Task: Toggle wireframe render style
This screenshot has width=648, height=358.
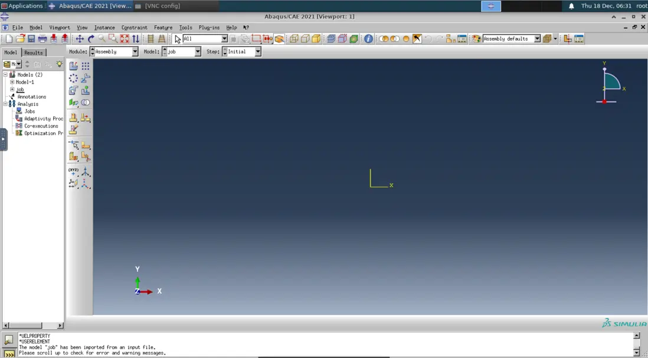Action: tap(294, 39)
